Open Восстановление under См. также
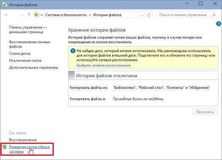This screenshot has height=160, width=222. [x=23, y=140]
